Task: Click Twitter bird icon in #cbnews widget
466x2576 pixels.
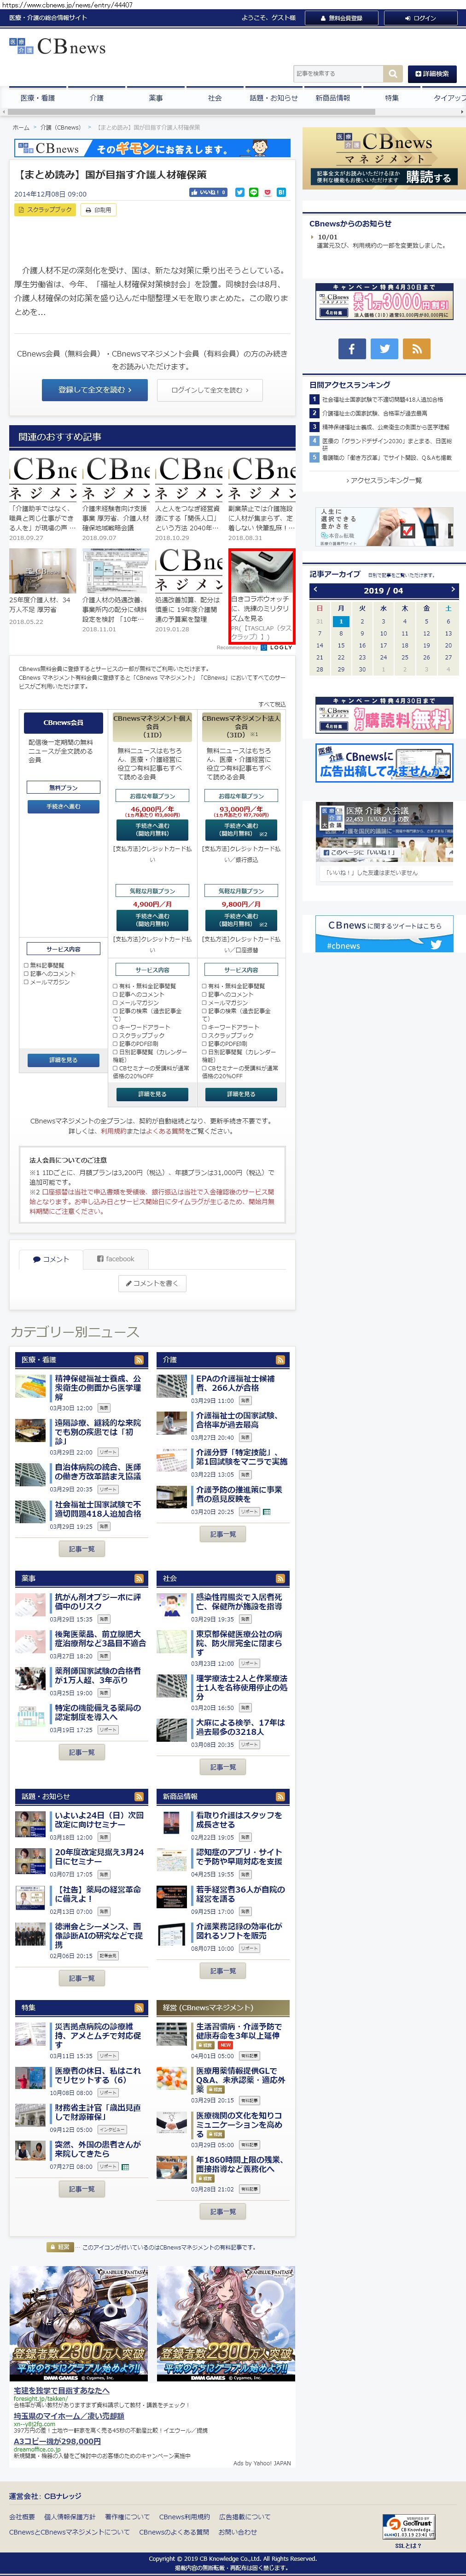Action: (x=435, y=945)
